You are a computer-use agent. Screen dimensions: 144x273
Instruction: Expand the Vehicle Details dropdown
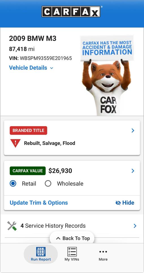pos(31,68)
